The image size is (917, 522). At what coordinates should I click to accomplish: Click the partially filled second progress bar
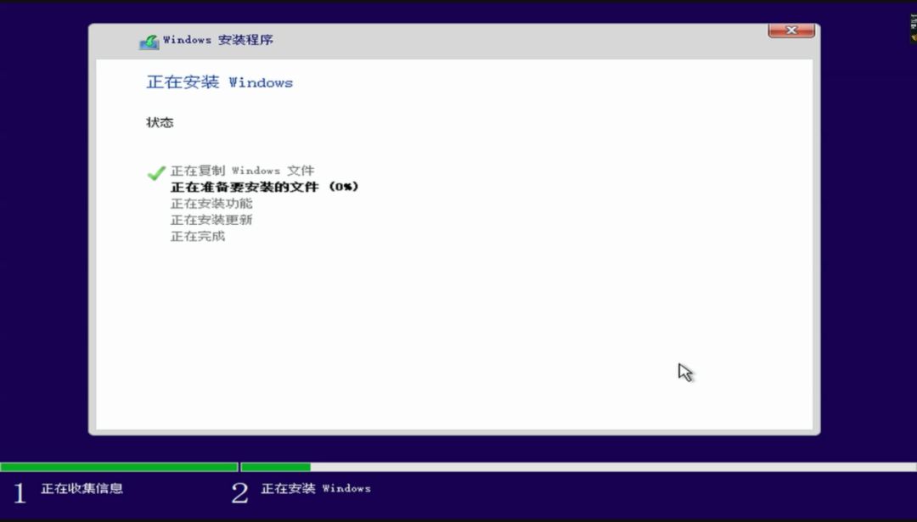click(x=275, y=466)
